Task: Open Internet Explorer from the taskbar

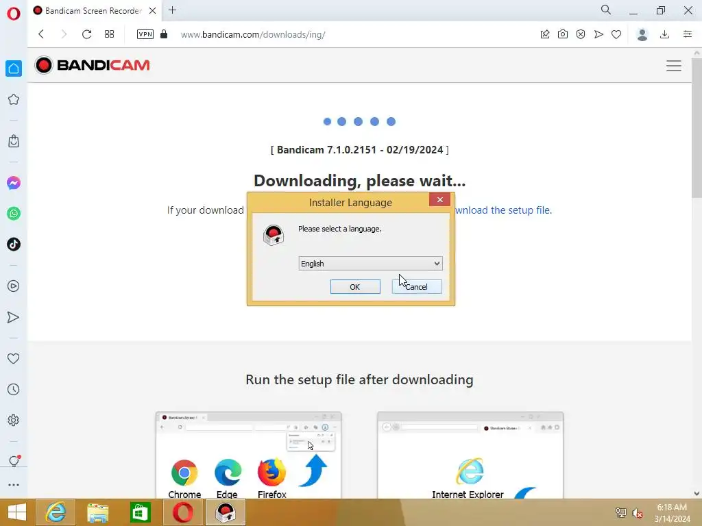Action: pos(56,512)
